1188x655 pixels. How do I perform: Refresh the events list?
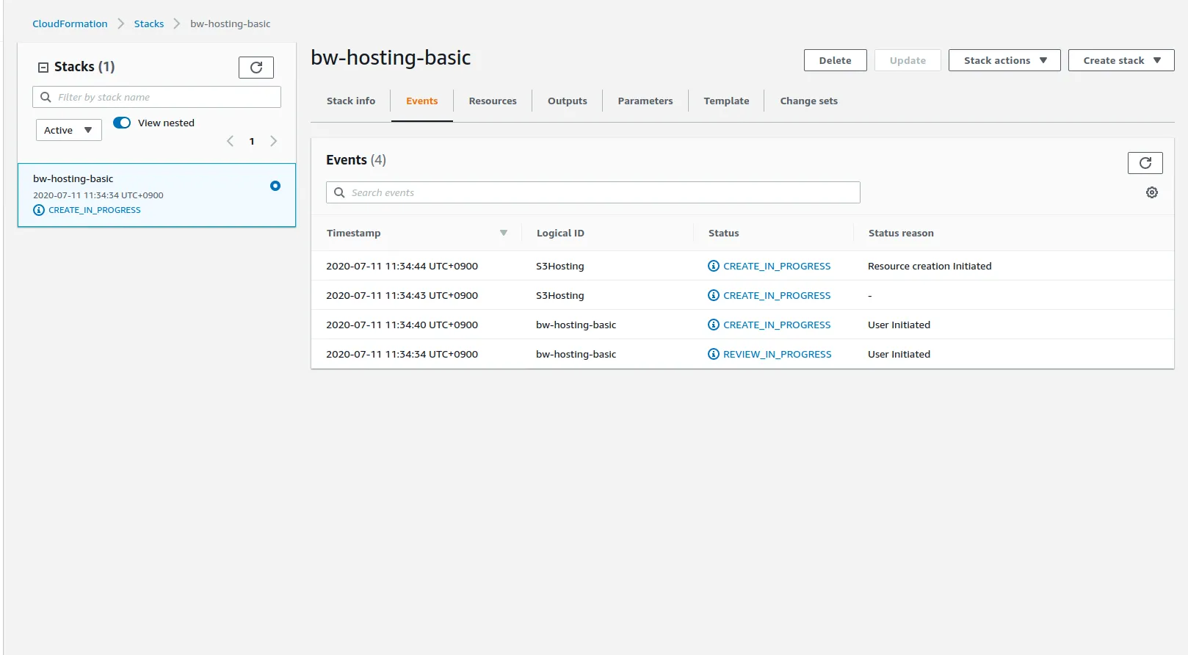click(x=1145, y=163)
